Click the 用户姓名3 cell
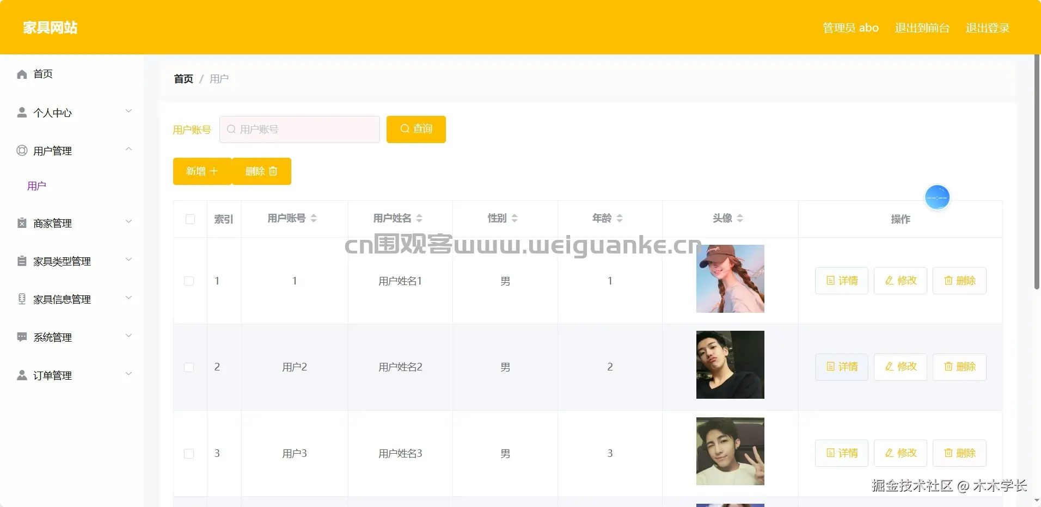The image size is (1041, 507). click(x=400, y=454)
